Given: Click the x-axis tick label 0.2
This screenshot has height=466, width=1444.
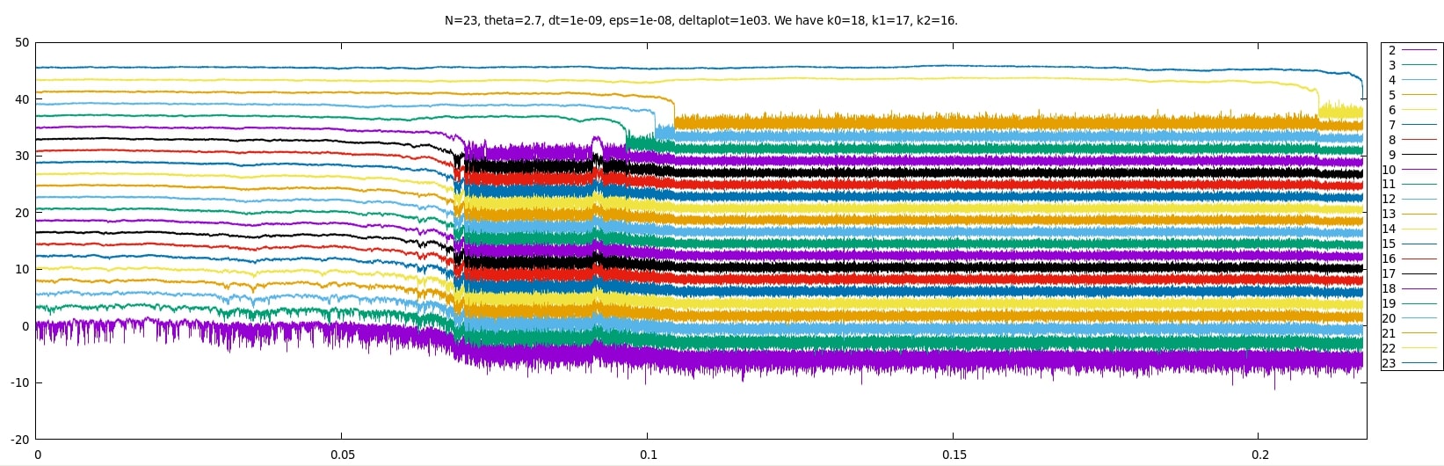Looking at the screenshot, I should pyautogui.click(x=1259, y=455).
